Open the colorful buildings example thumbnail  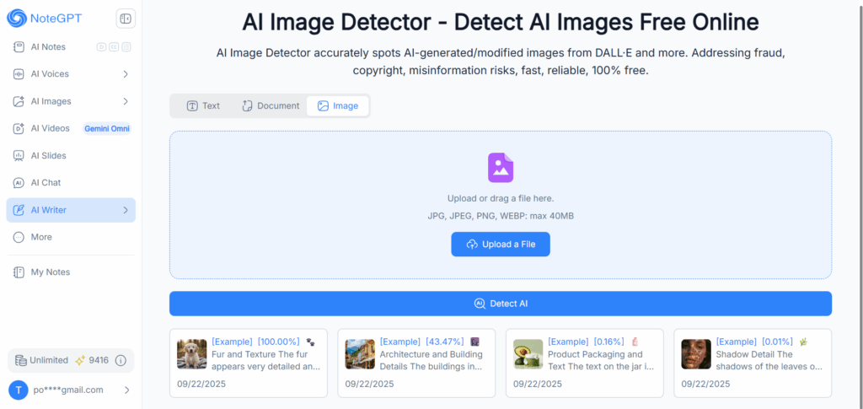pos(360,354)
